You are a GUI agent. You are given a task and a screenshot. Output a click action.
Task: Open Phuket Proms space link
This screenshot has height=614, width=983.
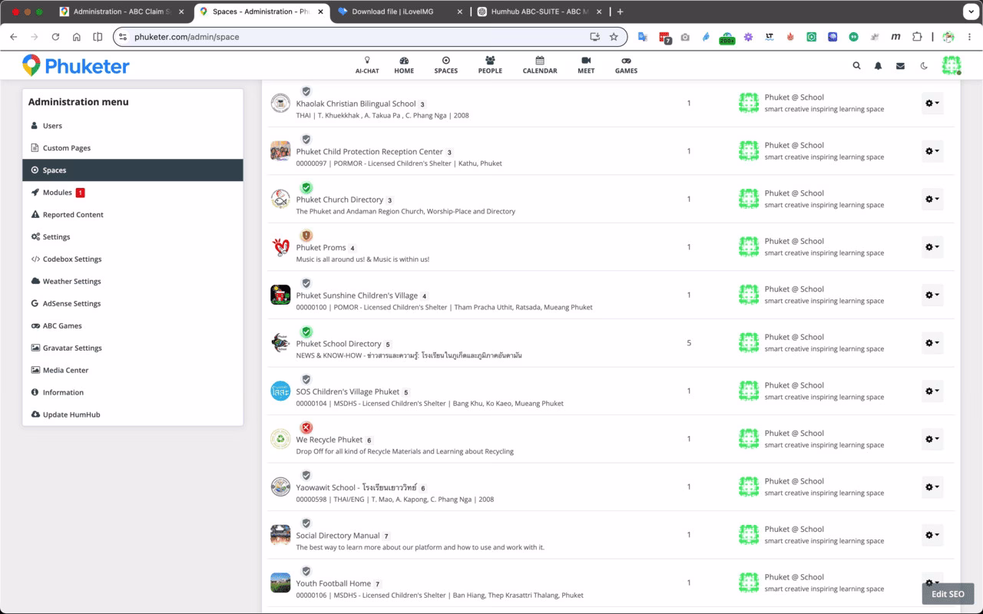coord(321,248)
